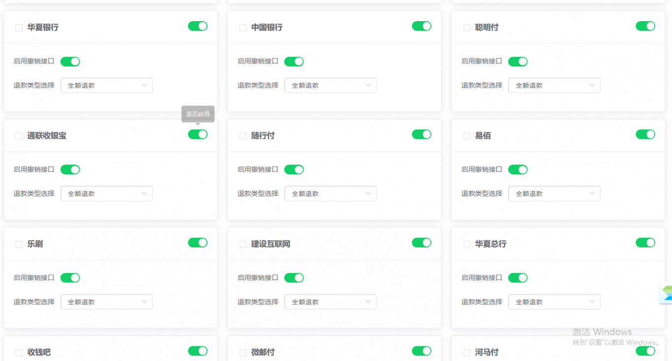Toggle the 微邮付 enable switch
The width and height of the screenshot is (672, 361).
point(422,351)
